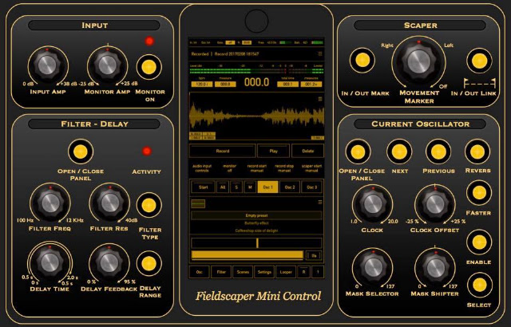This screenshot has height=327, width=511.
Task: Open the Scenes tab
Action: (x=243, y=272)
